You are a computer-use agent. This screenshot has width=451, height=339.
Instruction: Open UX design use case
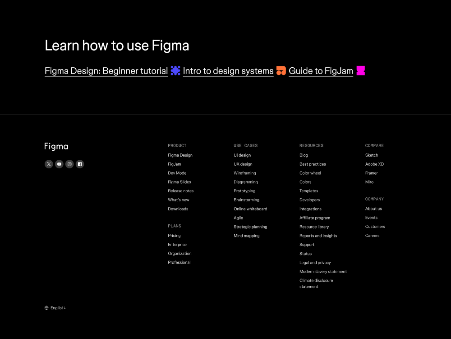[243, 164]
